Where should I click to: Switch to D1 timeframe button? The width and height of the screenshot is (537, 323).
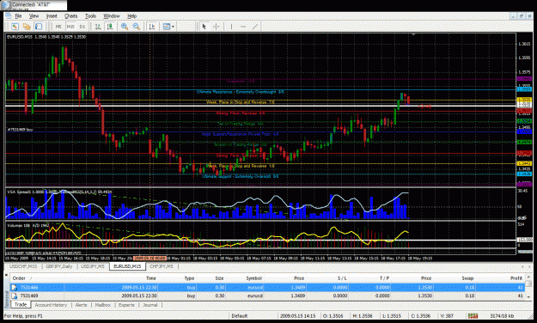pyautogui.click(x=82, y=27)
